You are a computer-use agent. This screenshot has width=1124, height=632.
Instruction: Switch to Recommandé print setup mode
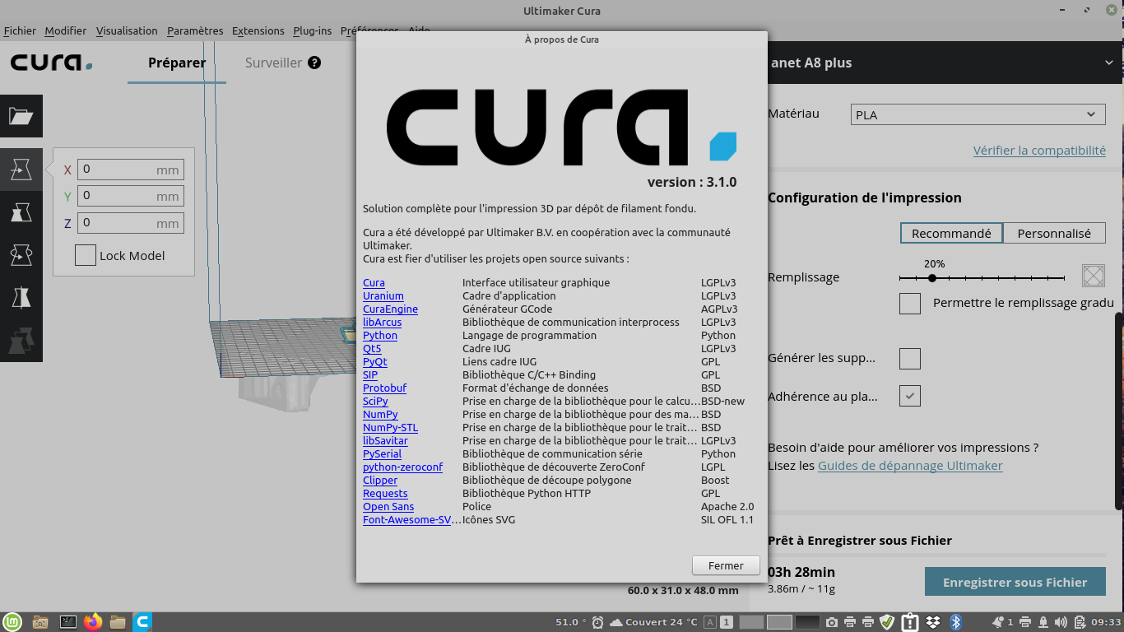point(951,233)
